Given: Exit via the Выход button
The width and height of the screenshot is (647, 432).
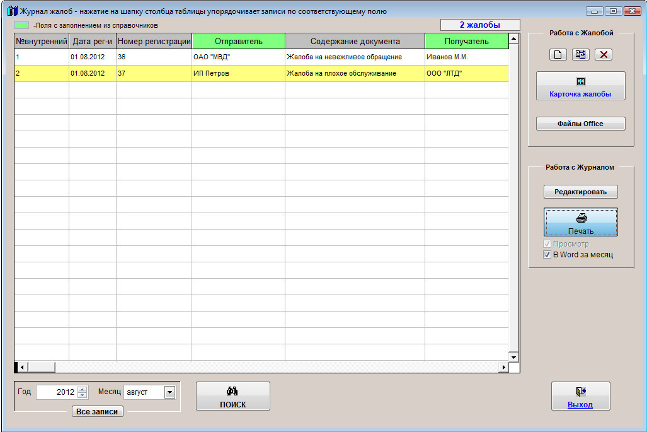Looking at the screenshot, I should [x=581, y=396].
